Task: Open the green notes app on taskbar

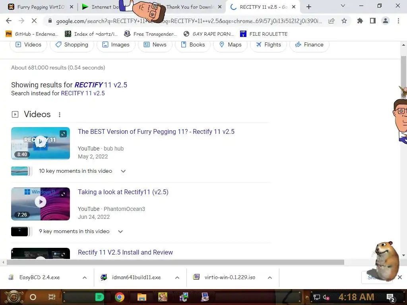Action: [99, 297]
